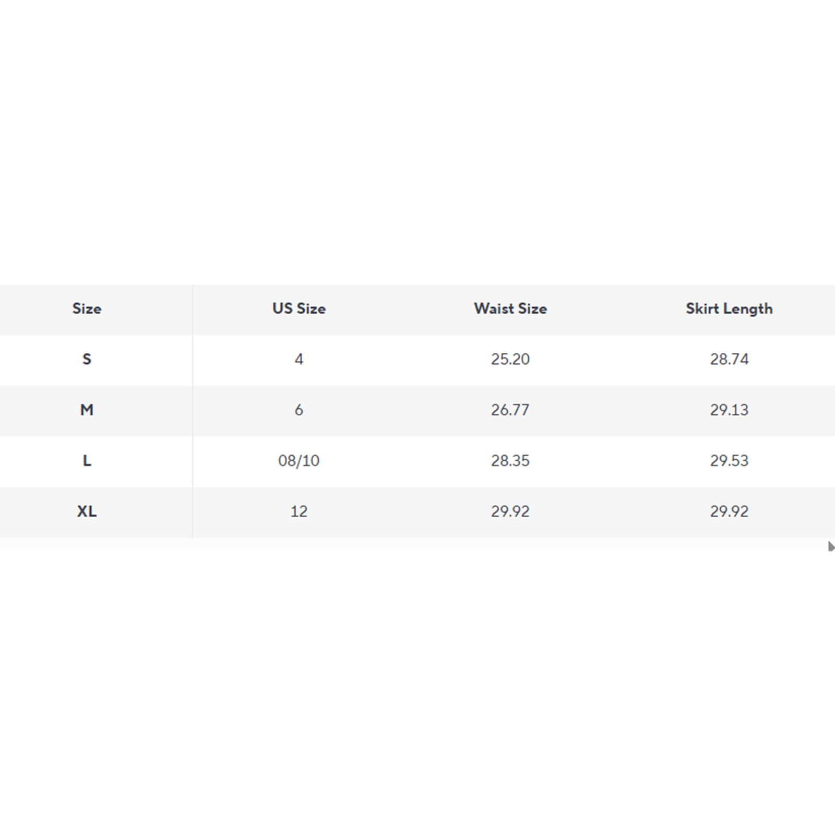835x835 pixels.
Task: Click US size value 6
Action: click(299, 410)
